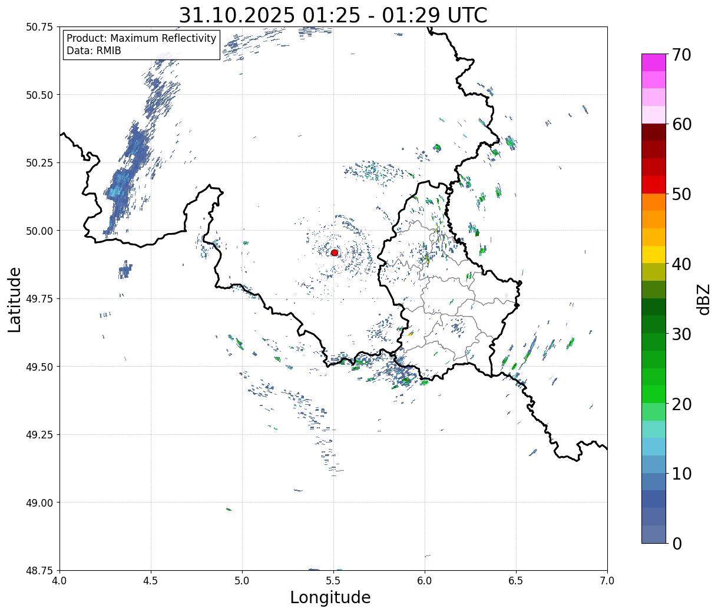Viewport: 718px width, 612px height.
Task: Click the dark red colorbar segment below 60
Action: click(653, 132)
